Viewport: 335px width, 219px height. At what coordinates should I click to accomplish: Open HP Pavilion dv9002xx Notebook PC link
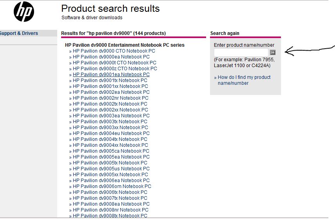(110, 110)
